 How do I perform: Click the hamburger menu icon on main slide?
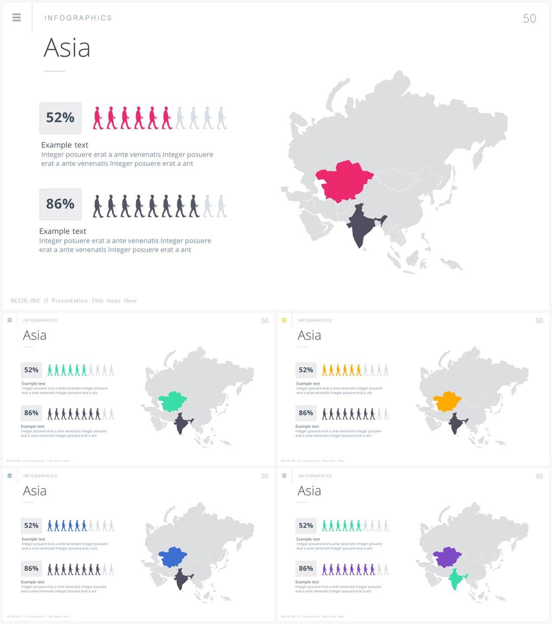tap(16, 17)
